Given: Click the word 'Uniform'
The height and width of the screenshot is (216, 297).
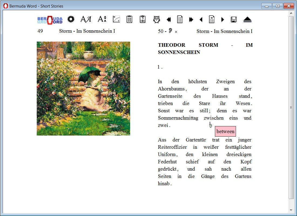Looking at the screenshot, I should coord(167,154).
